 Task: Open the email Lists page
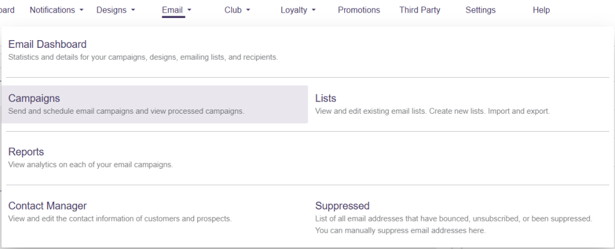(x=326, y=98)
